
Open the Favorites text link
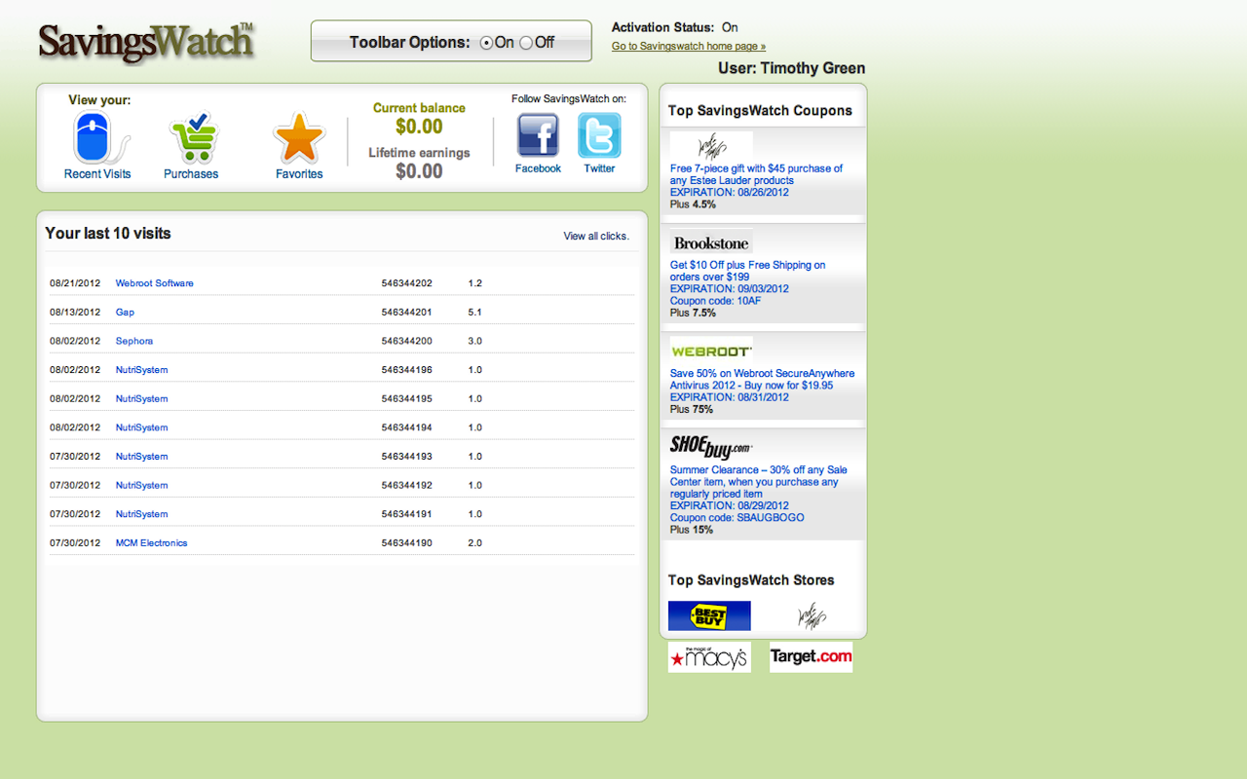[x=299, y=174]
